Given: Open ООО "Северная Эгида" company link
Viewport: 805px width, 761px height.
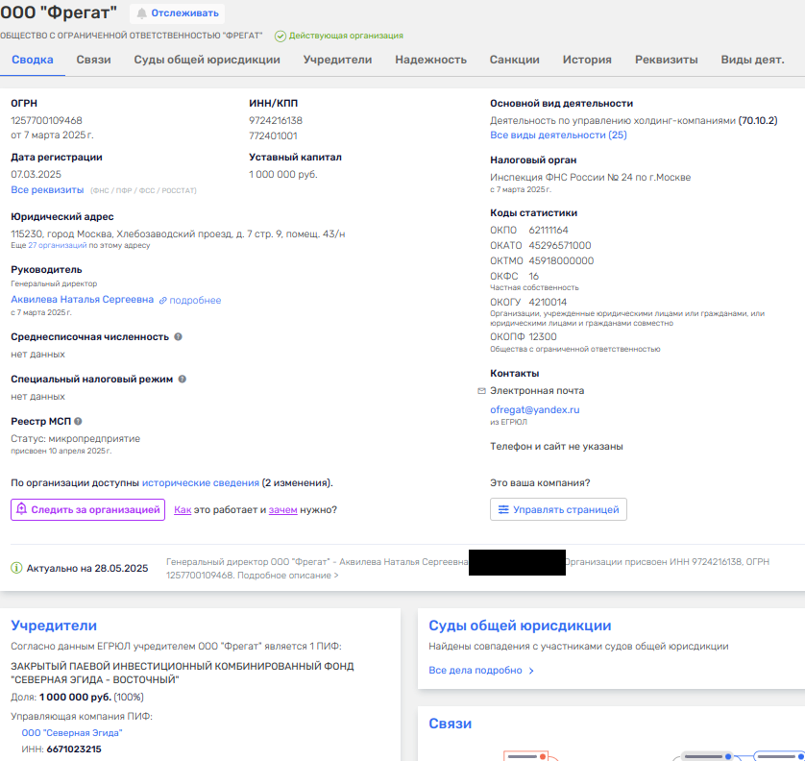Looking at the screenshot, I should [72, 733].
